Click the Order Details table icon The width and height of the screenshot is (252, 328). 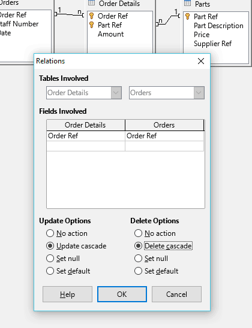coord(91,2)
